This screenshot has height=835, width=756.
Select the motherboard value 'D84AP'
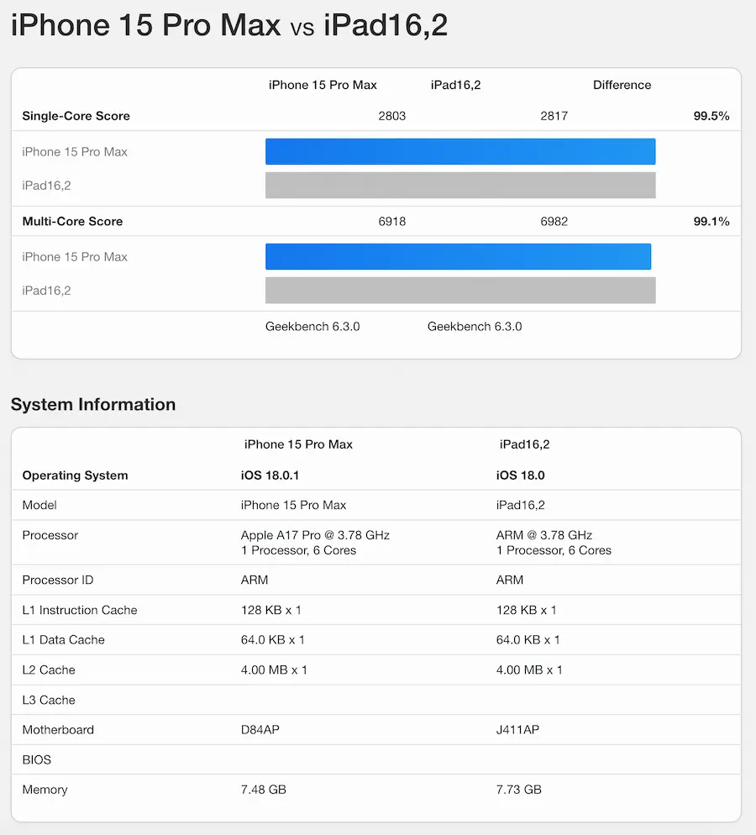tap(260, 730)
